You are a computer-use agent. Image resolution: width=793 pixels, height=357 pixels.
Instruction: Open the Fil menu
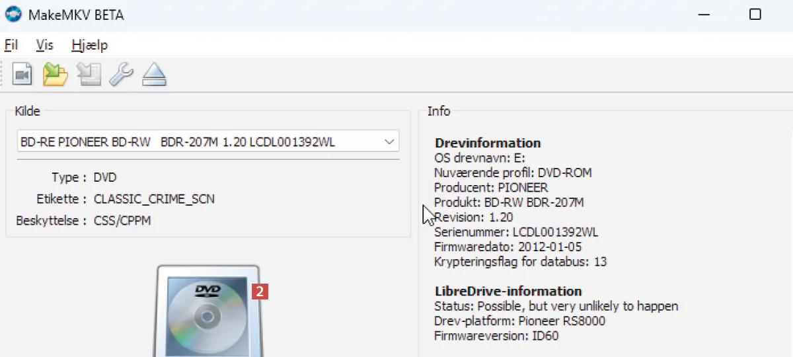(11, 45)
